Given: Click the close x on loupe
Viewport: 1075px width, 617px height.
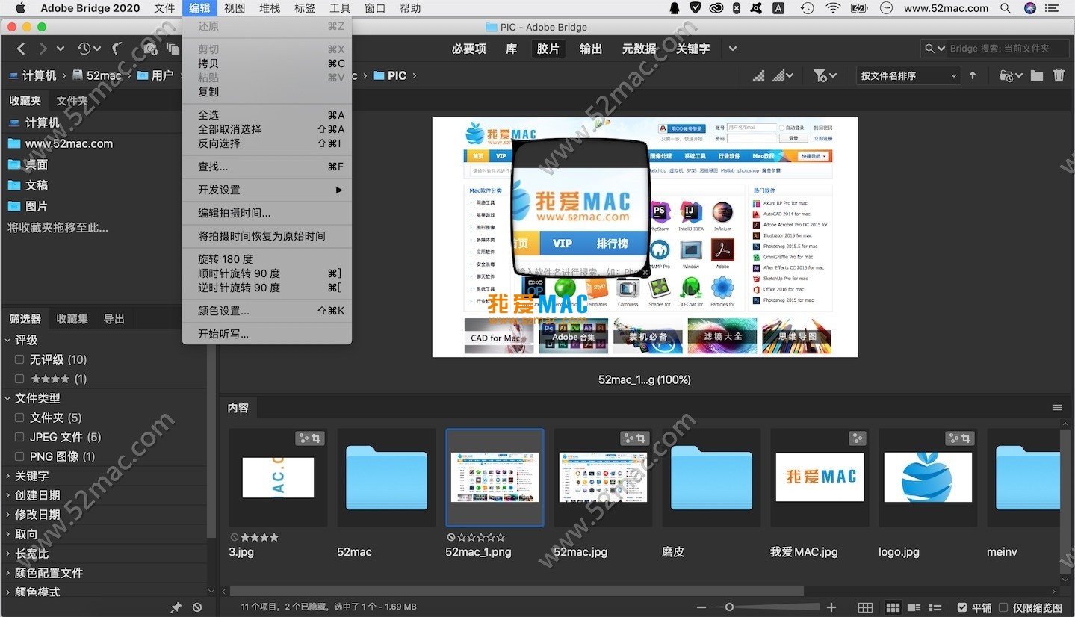Looking at the screenshot, I should coord(645,273).
